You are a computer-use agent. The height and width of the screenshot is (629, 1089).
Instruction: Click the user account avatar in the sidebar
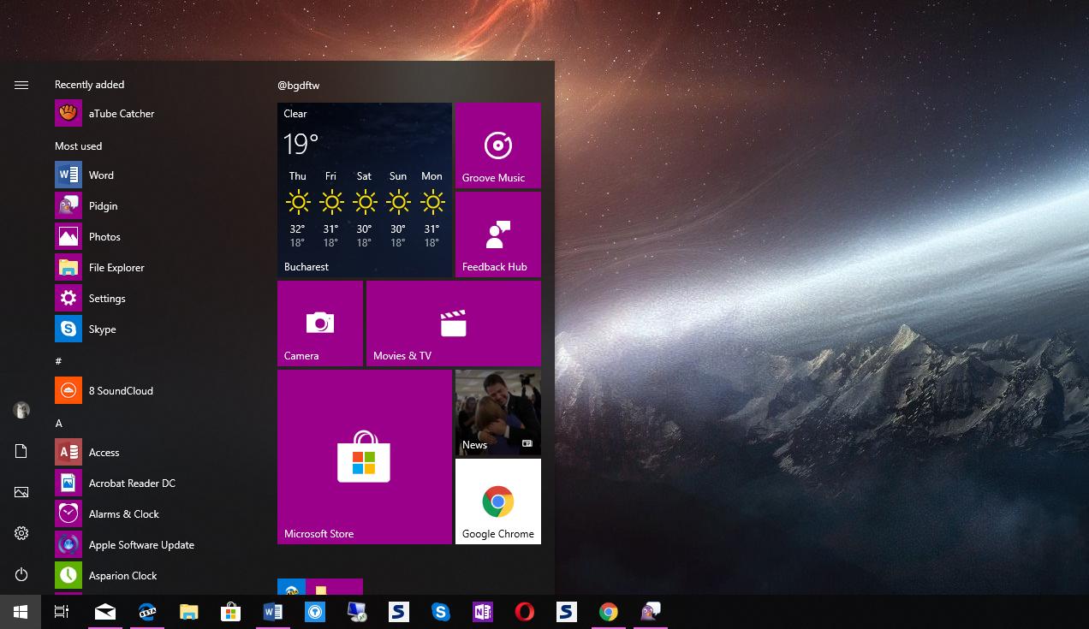point(21,410)
